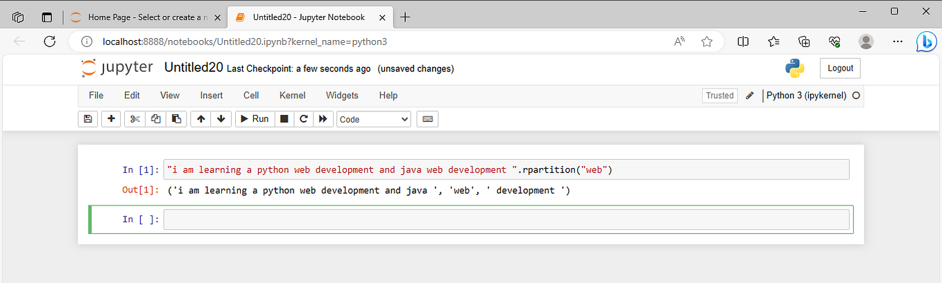This screenshot has width=942, height=283.
Task: Click the Logout button
Action: pyautogui.click(x=840, y=69)
